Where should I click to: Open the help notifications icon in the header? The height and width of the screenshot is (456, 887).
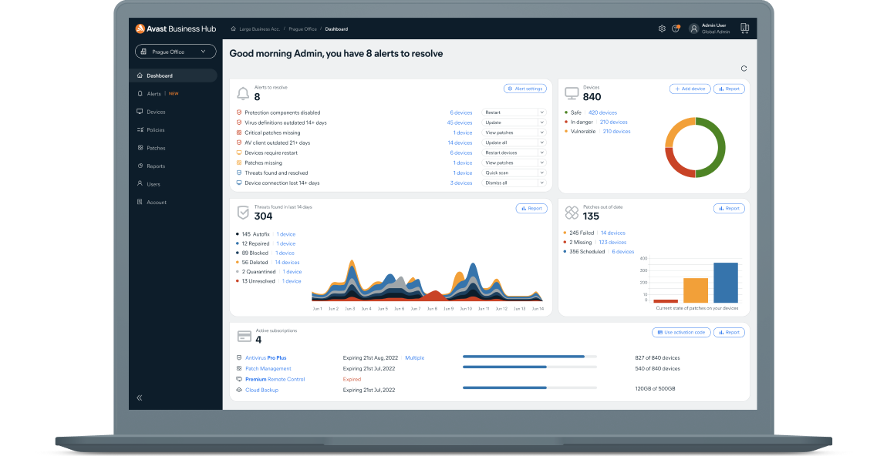pyautogui.click(x=676, y=28)
